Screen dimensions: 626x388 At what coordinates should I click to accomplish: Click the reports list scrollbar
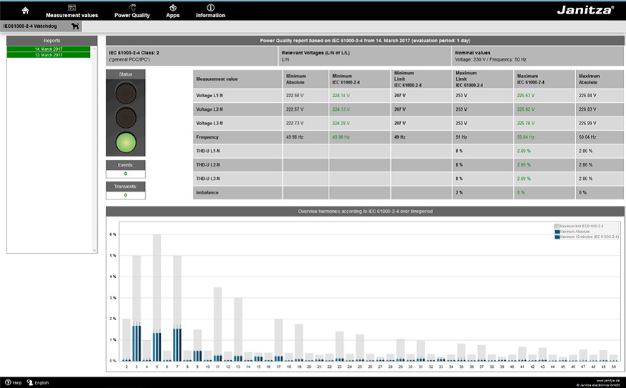point(94,149)
